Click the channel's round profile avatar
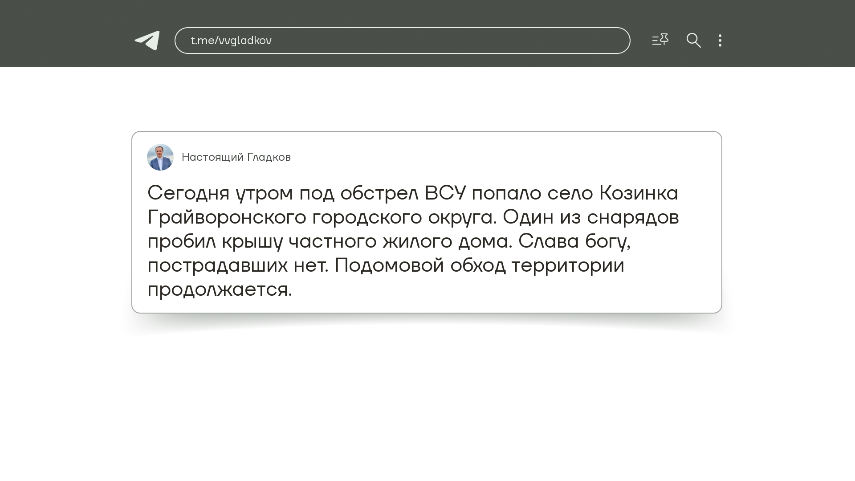Viewport: 855px width, 481px height. pos(160,157)
